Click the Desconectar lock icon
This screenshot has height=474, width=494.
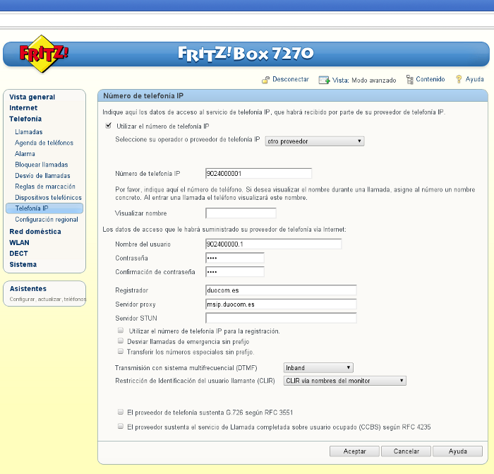pyautogui.click(x=265, y=80)
